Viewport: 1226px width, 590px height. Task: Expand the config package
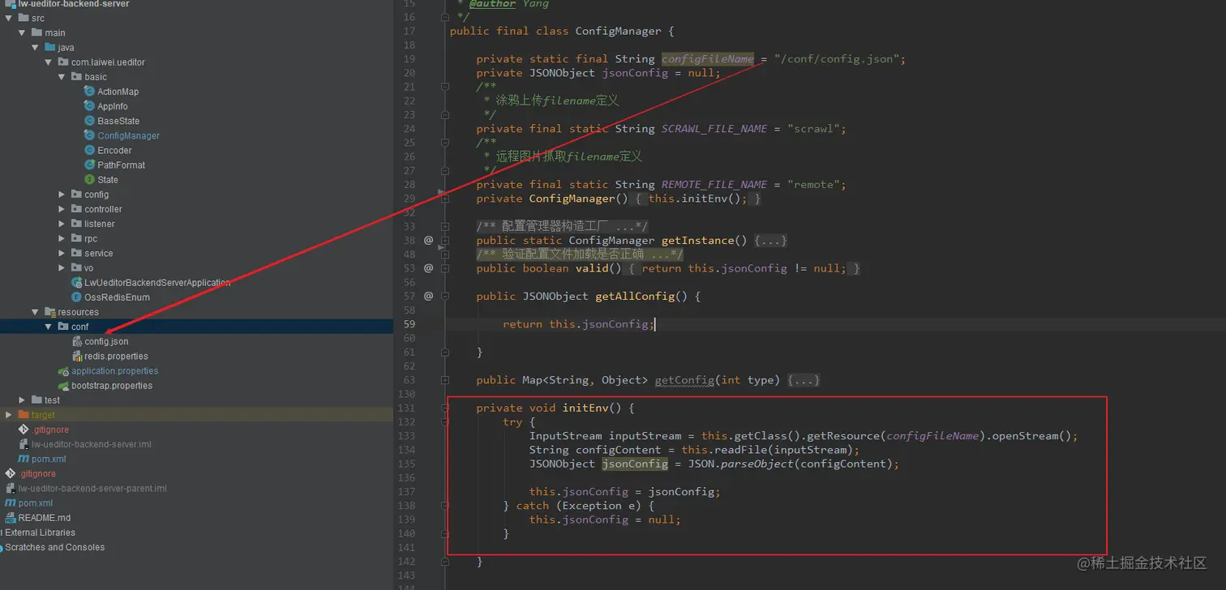[62, 195]
